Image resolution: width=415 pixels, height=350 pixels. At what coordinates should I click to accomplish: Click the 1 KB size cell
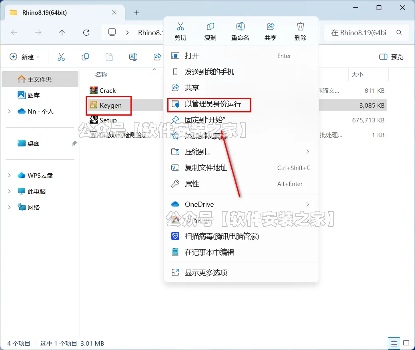click(x=378, y=135)
